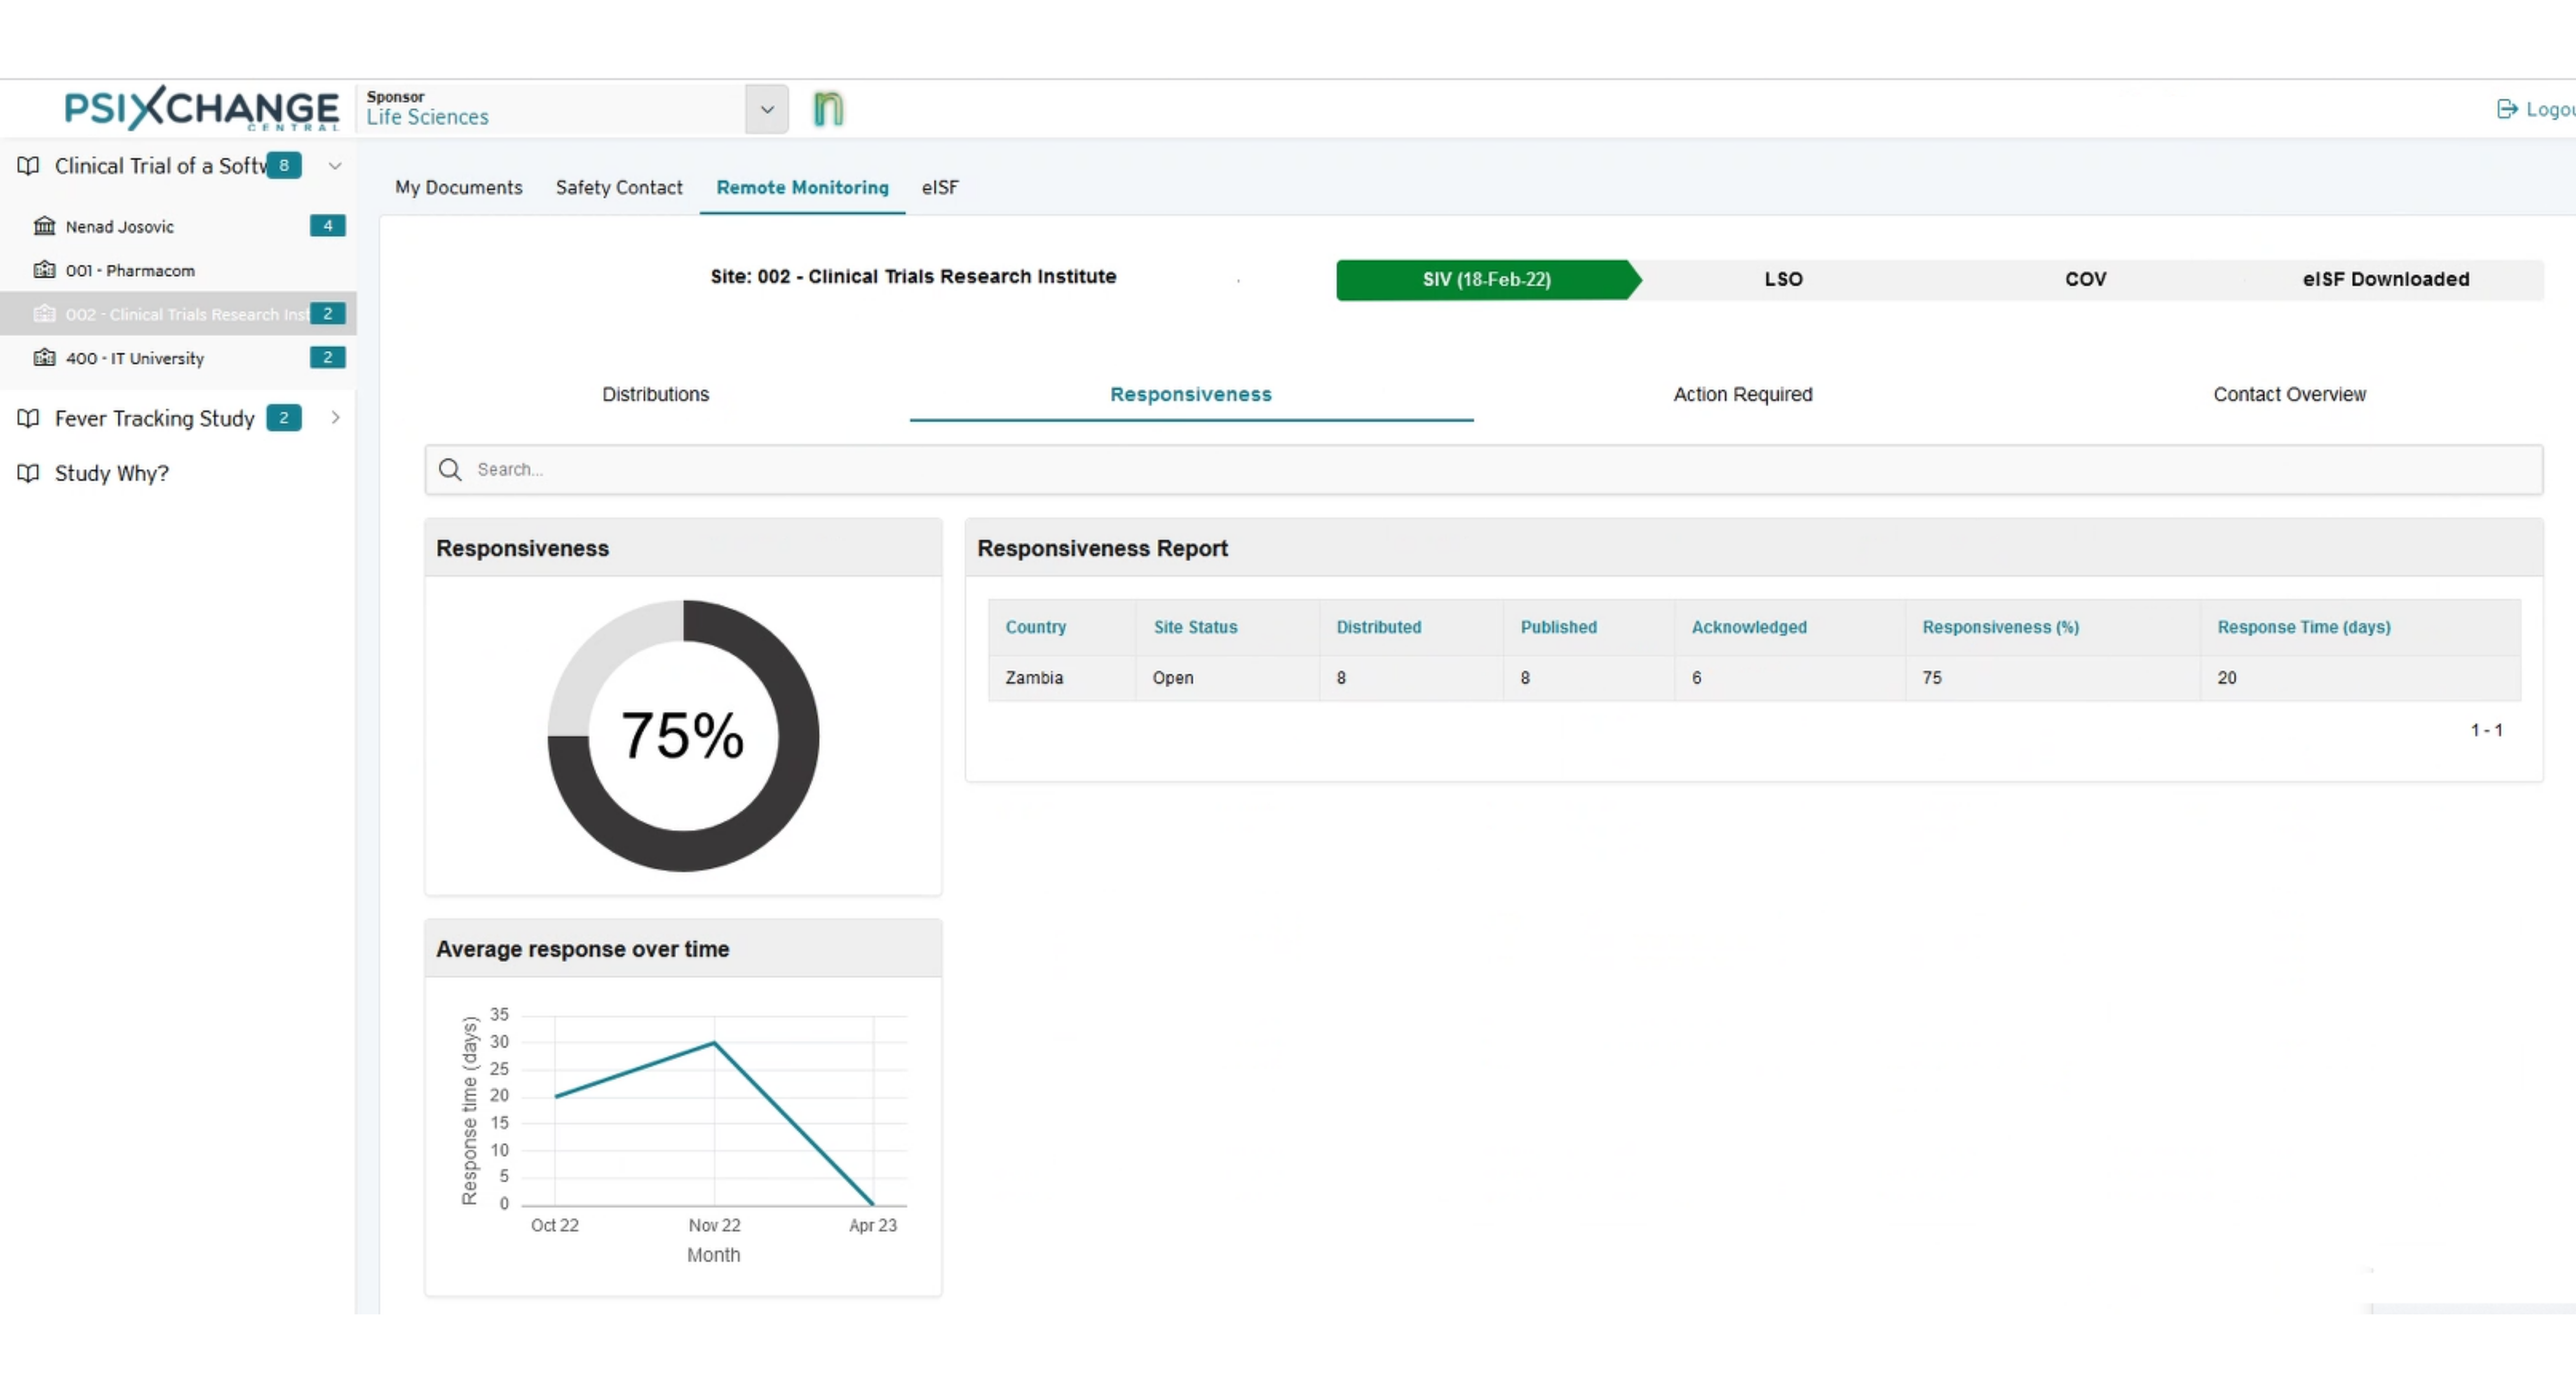Click the eISF Downloaded milestone step
This screenshot has width=2576, height=1391.
2385,280
